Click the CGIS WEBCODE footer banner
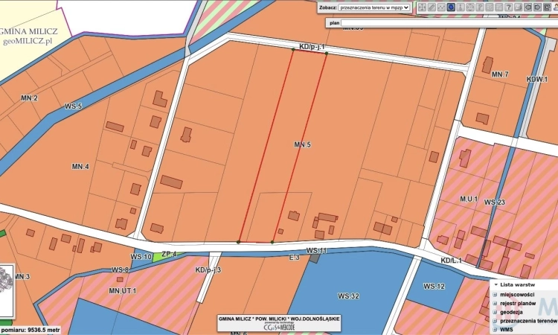 coord(279,325)
